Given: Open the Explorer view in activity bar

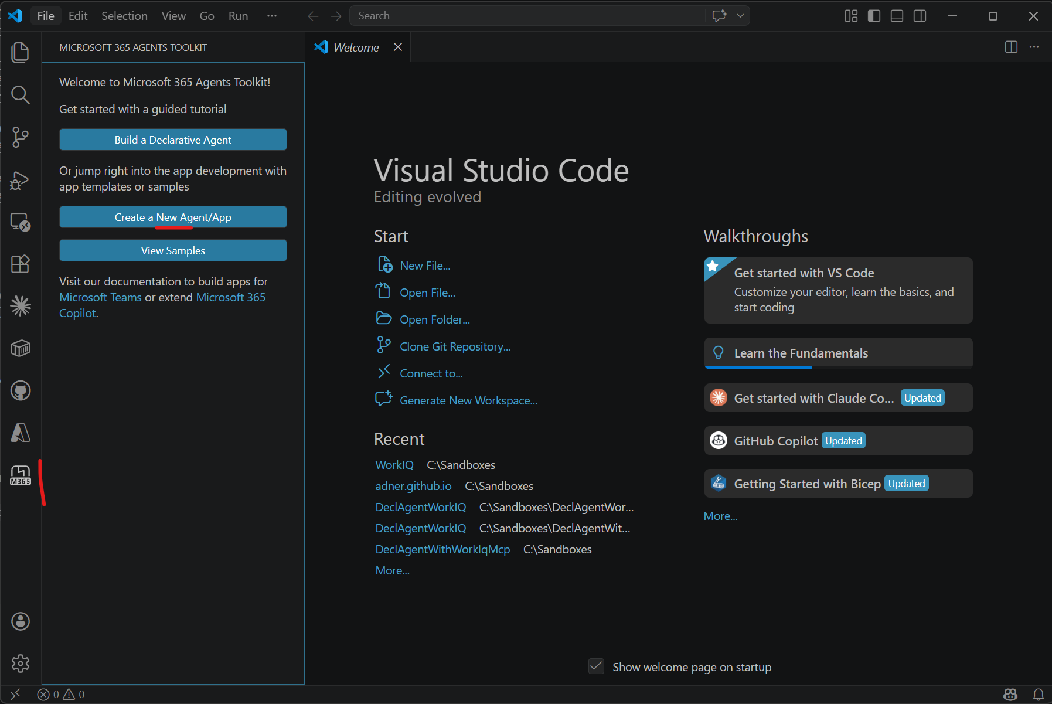Looking at the screenshot, I should pyautogui.click(x=21, y=53).
